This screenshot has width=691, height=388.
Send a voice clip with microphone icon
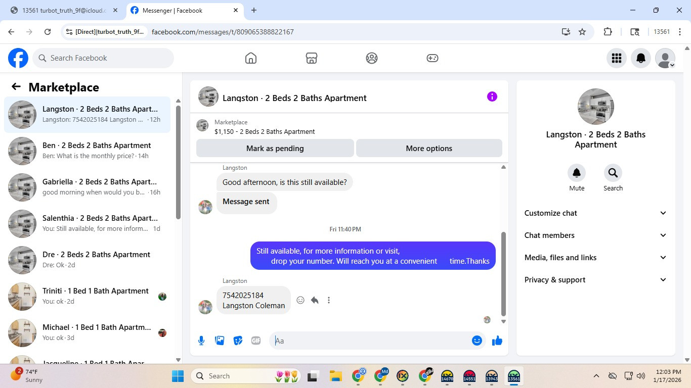(201, 341)
